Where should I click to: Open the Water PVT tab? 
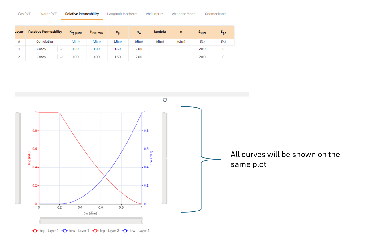[48, 14]
